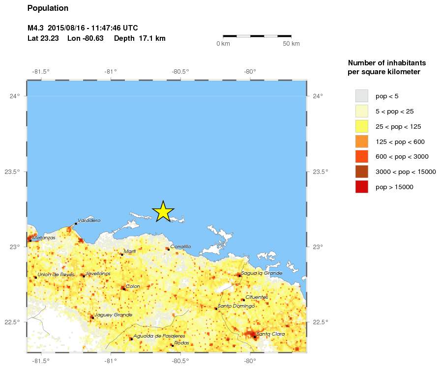
Task: Select the Corralillo town marker
Action: 168,249
